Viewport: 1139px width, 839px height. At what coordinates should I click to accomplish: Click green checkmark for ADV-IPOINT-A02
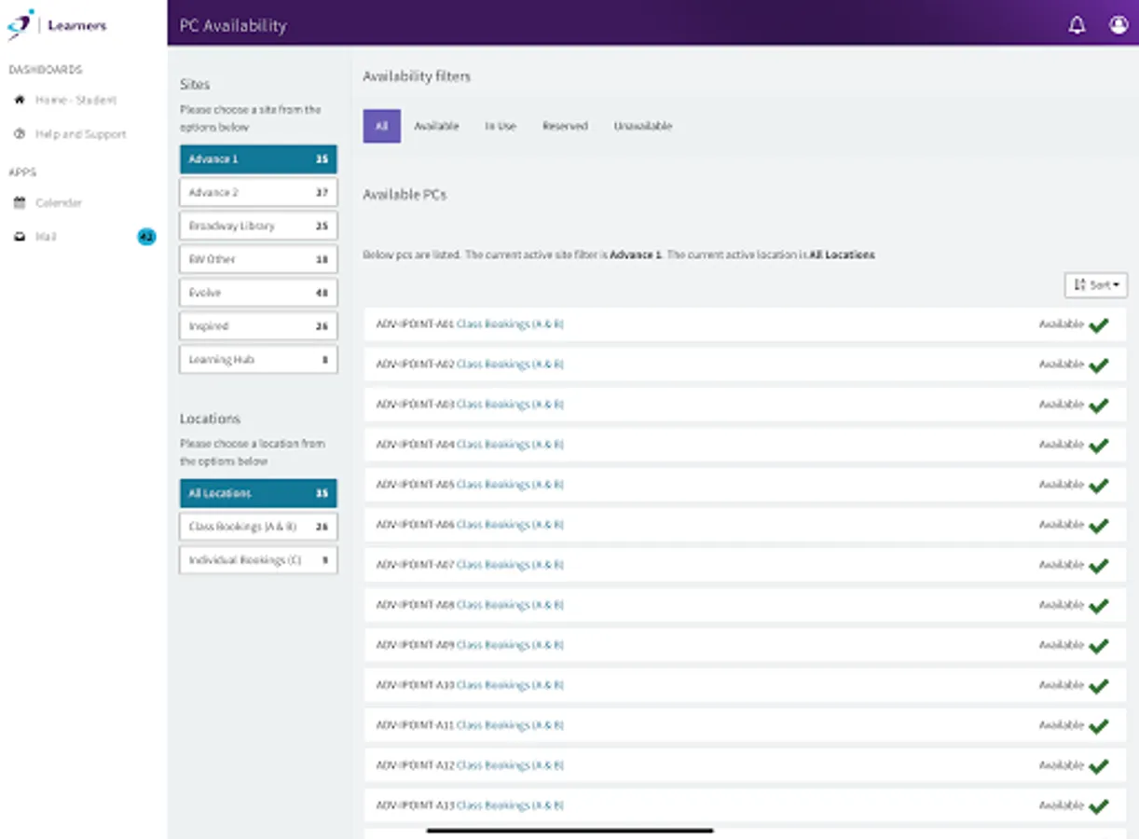(x=1099, y=364)
